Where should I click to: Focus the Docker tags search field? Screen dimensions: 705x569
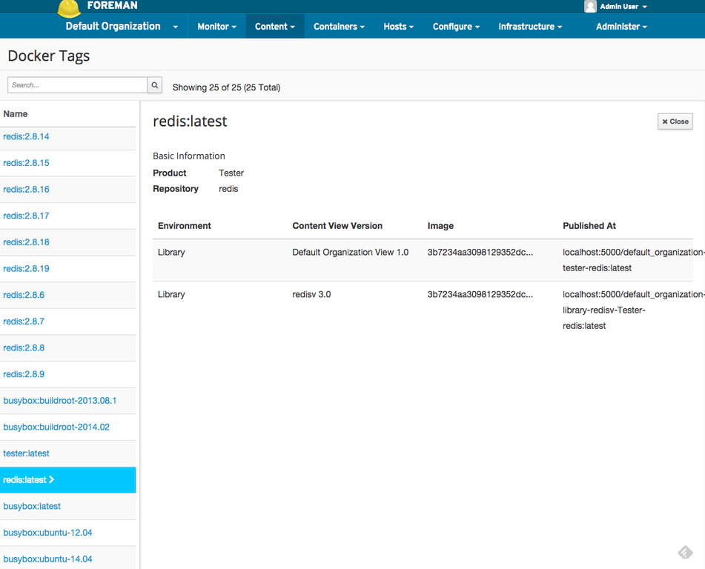click(77, 85)
